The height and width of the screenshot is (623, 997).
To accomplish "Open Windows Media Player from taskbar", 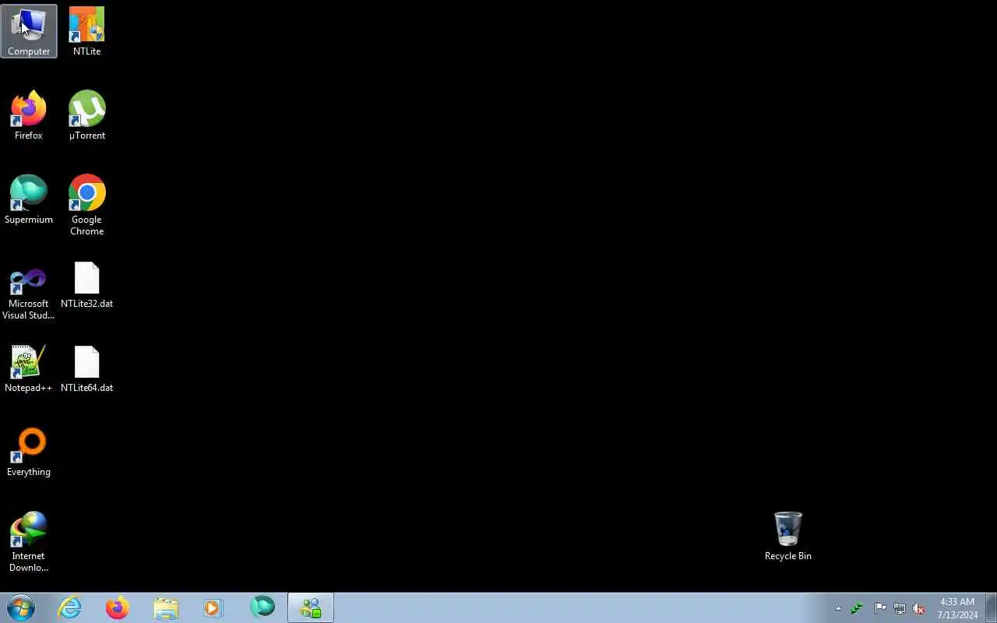I will (x=213, y=607).
